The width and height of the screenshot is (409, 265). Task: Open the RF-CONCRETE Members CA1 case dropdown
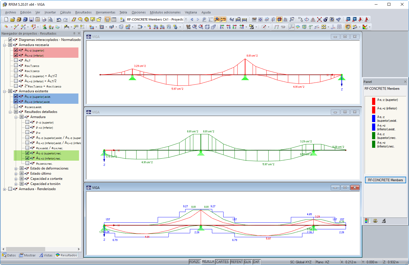(186, 19)
